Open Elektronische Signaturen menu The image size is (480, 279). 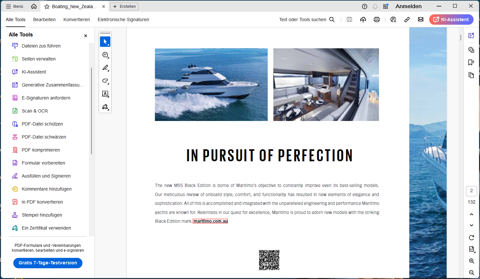[123, 20]
